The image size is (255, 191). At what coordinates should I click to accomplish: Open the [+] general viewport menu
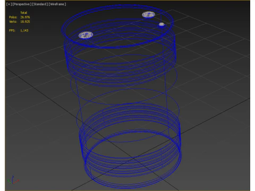pos(9,4)
